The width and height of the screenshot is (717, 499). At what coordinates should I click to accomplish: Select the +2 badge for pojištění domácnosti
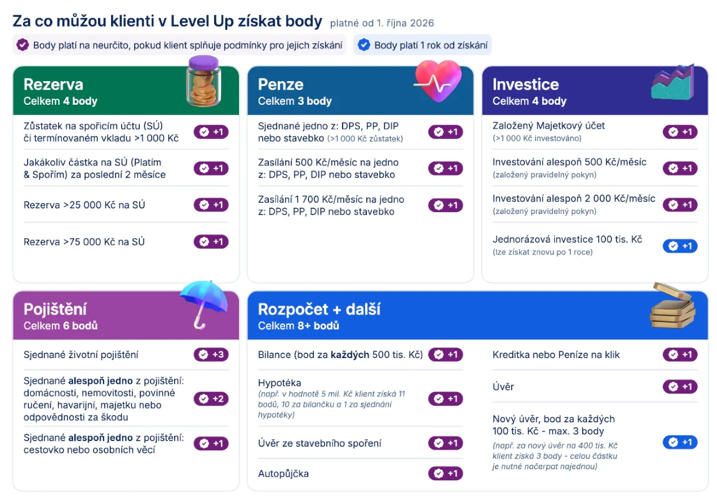pyautogui.click(x=212, y=399)
